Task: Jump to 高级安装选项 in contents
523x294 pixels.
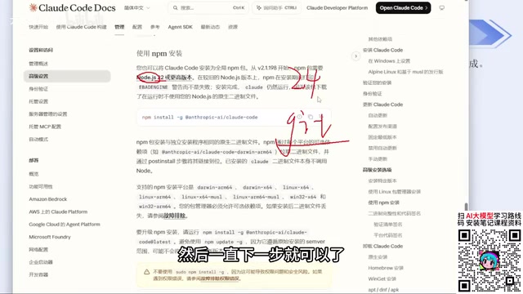Action: [x=377, y=170]
